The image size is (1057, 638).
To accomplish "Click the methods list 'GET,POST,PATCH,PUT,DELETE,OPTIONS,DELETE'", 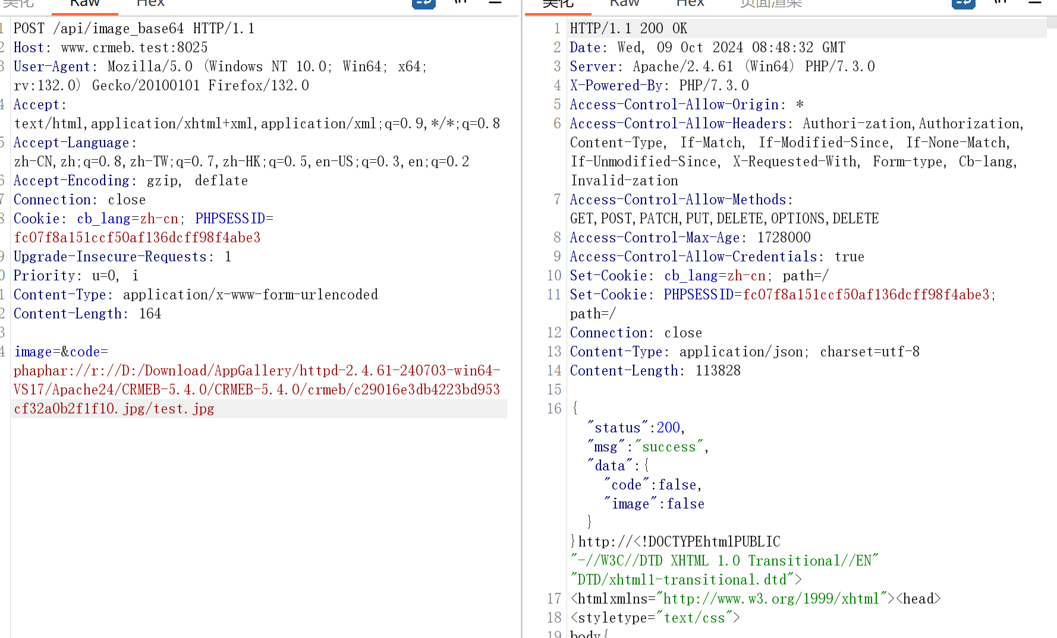I will (724, 219).
